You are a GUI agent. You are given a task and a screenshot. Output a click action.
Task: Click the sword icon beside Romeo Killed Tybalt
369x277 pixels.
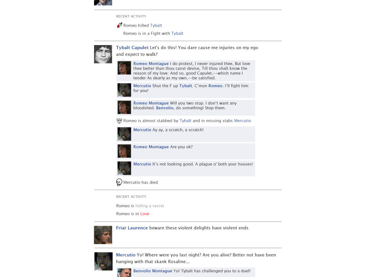coord(120,25)
